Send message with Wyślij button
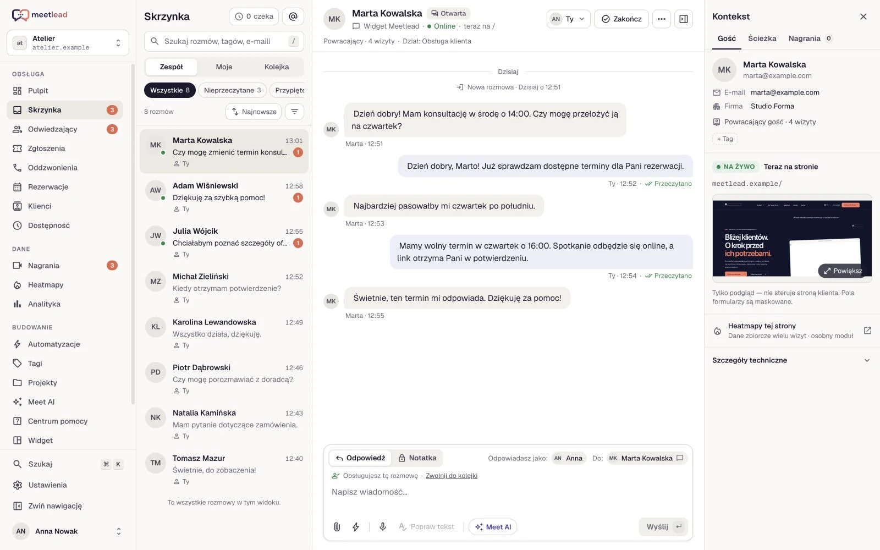Screen dimensions: 880x550 [x=663, y=527]
